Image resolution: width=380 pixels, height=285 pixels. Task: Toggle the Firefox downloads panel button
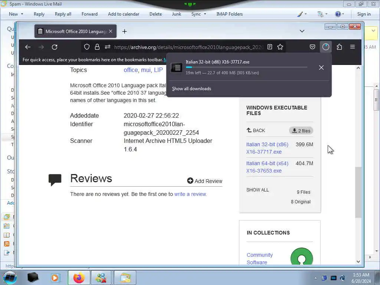coord(326,47)
